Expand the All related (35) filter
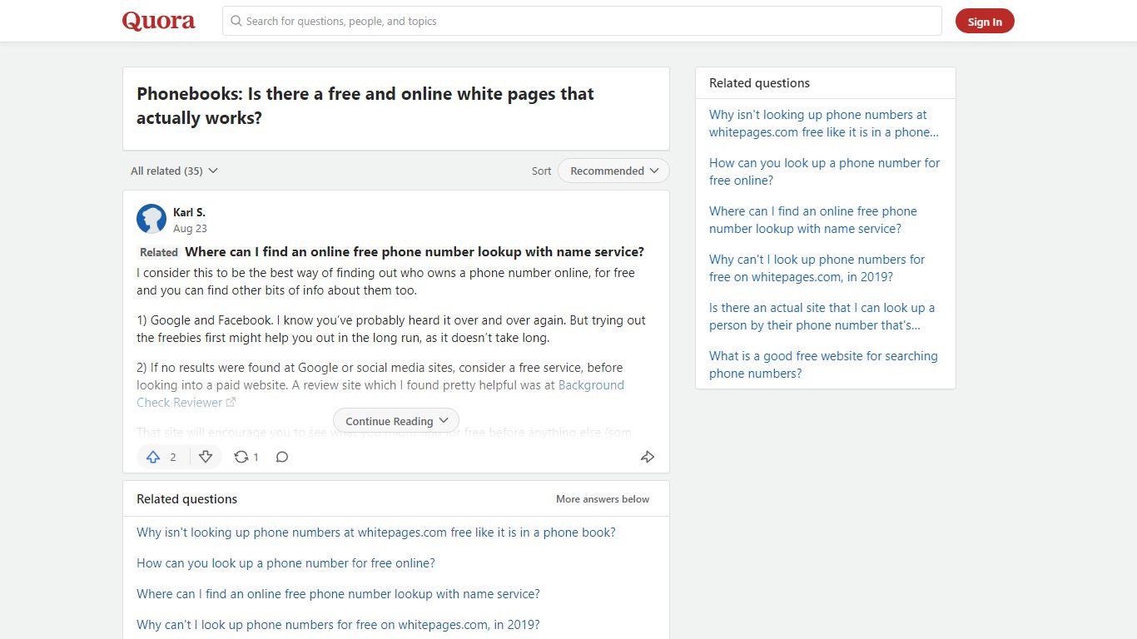Screen dimensions: 1137x639 (x=174, y=171)
